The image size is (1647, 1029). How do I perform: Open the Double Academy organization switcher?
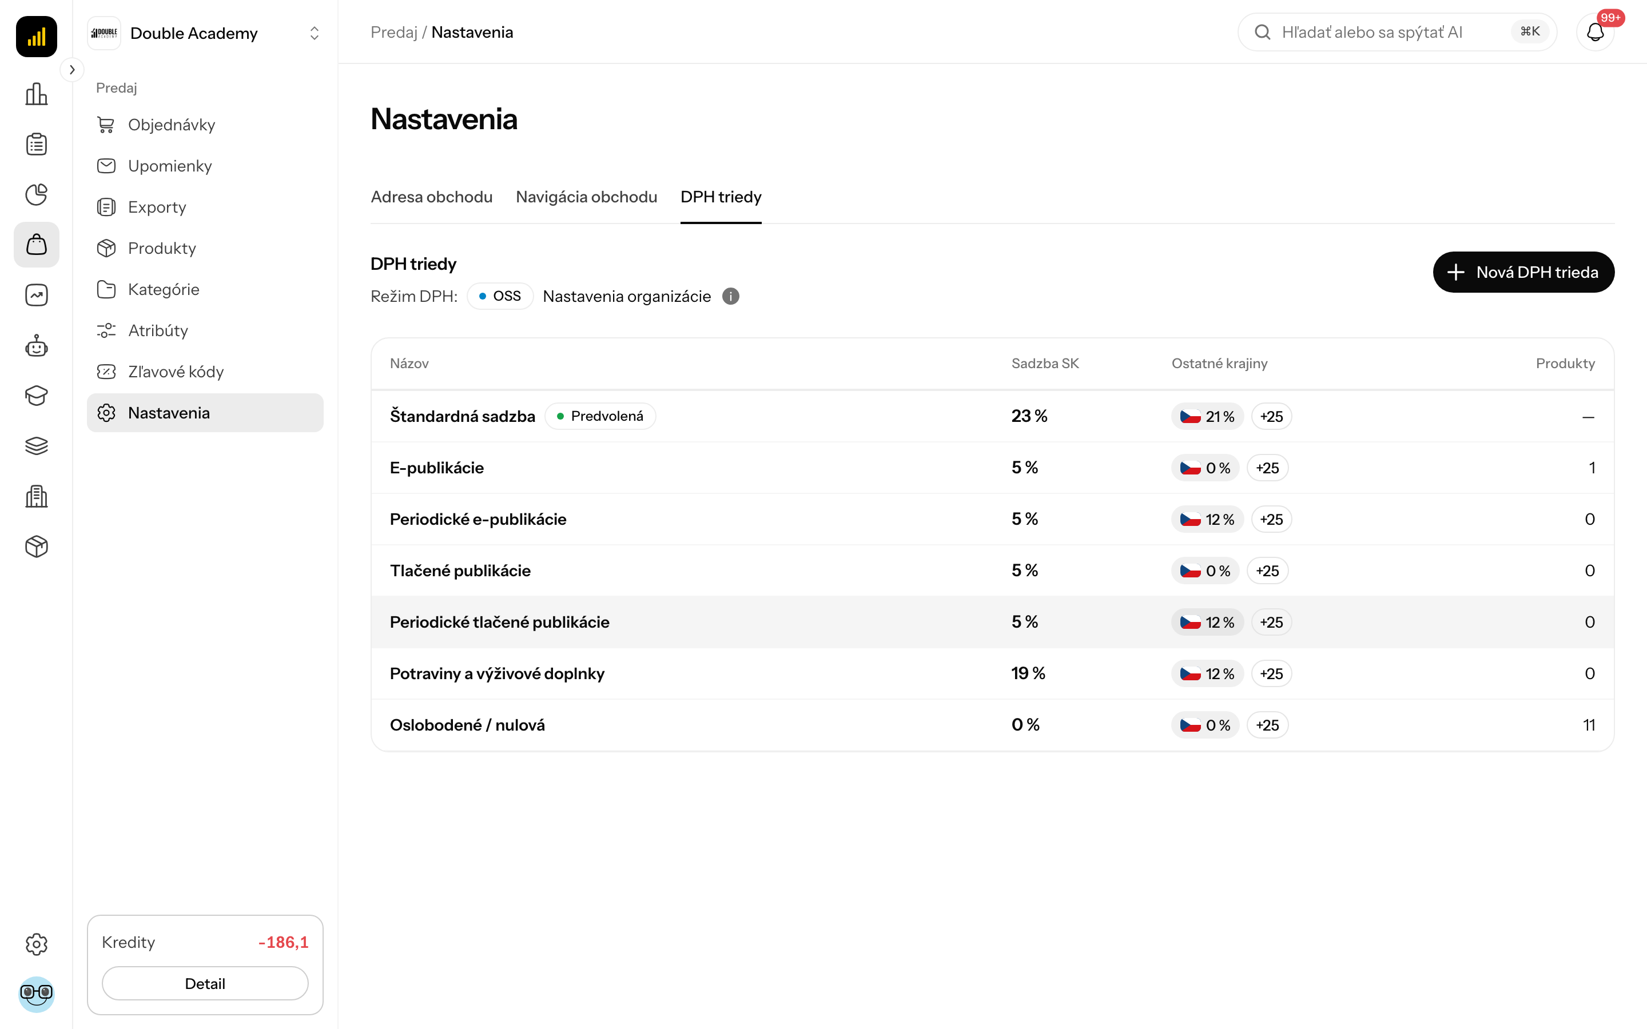click(x=205, y=33)
